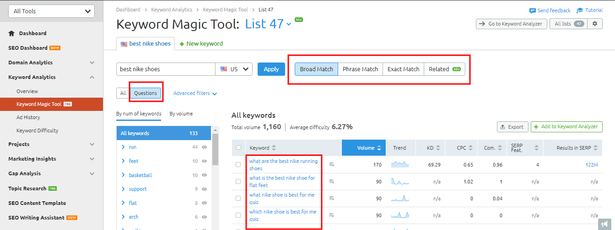This screenshot has height=230, width=615.
Task: Expand the Projects section
Action: point(92,144)
